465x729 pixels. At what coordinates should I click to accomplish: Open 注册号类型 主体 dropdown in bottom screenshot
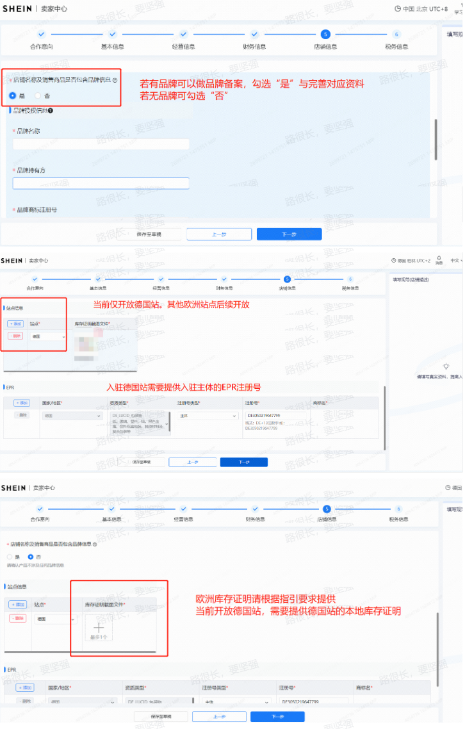[x=236, y=701]
